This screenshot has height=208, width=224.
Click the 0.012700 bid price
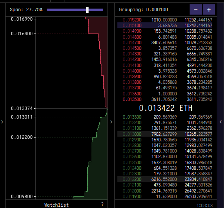pyautogui.click(x=132, y=151)
